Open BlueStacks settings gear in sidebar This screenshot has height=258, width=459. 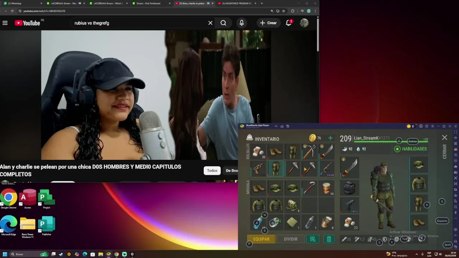pyautogui.click(x=455, y=230)
